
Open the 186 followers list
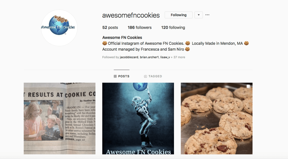tap(140, 28)
